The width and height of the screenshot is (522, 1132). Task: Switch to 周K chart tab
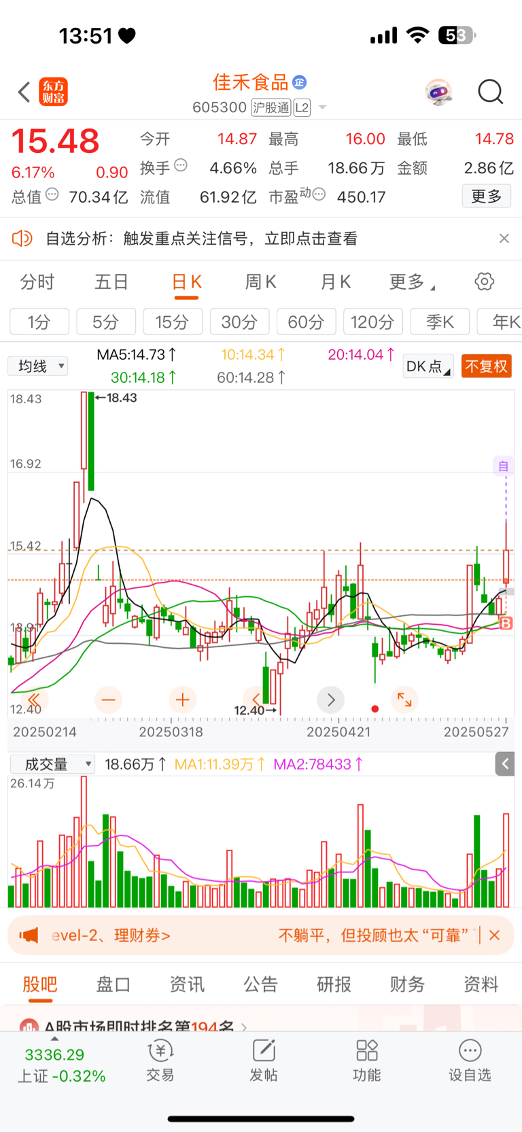pyautogui.click(x=261, y=282)
